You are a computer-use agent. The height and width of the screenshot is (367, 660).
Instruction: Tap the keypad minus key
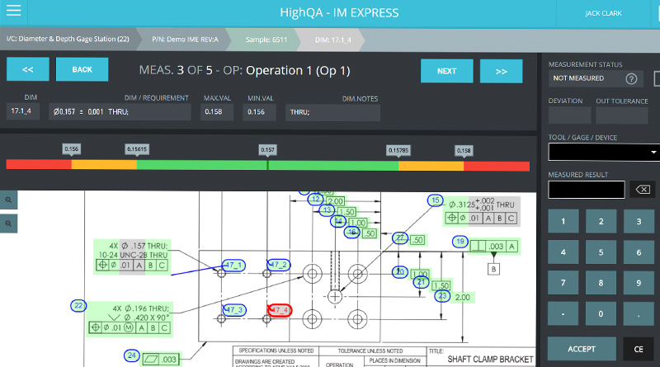tap(563, 313)
